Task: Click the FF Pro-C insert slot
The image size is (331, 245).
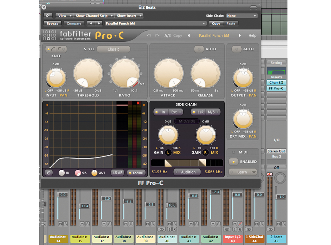Action: click(276, 88)
